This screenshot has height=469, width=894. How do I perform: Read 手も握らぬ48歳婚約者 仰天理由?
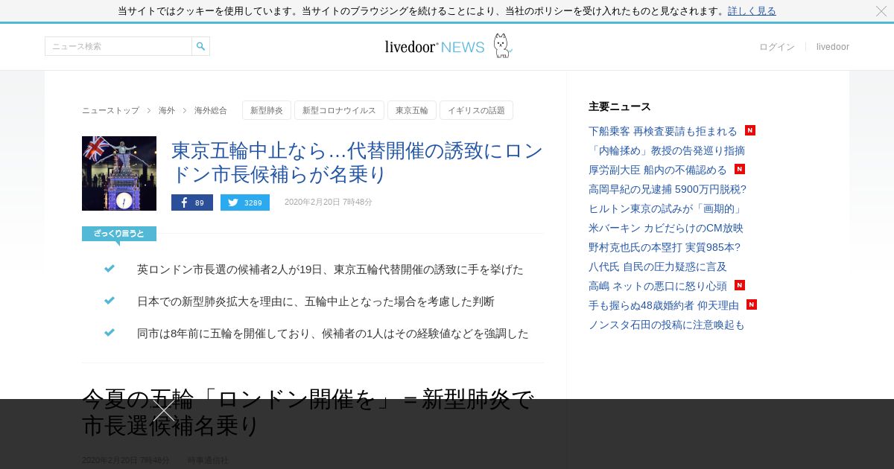664,305
